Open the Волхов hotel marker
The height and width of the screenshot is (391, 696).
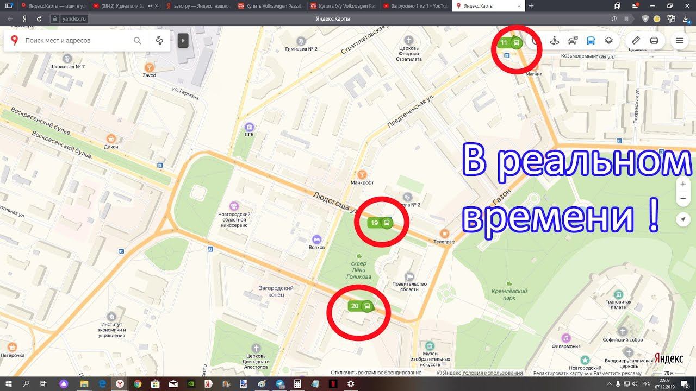point(316,239)
